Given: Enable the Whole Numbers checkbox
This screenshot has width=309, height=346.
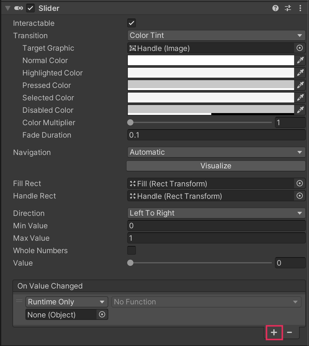Looking at the screenshot, I should [x=132, y=250].
